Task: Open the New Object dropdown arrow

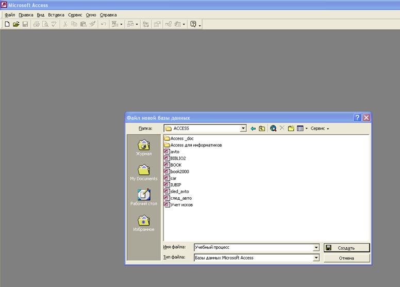Action: coord(184,25)
